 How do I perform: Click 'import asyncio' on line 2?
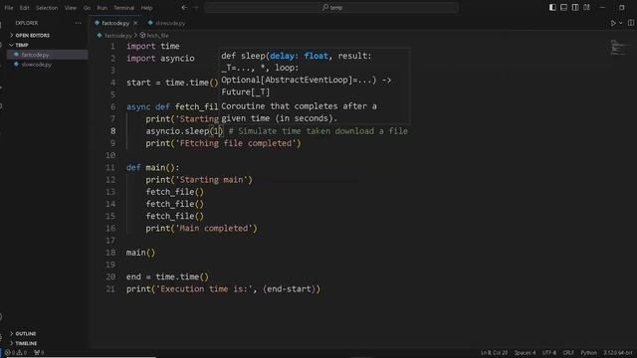(x=160, y=58)
